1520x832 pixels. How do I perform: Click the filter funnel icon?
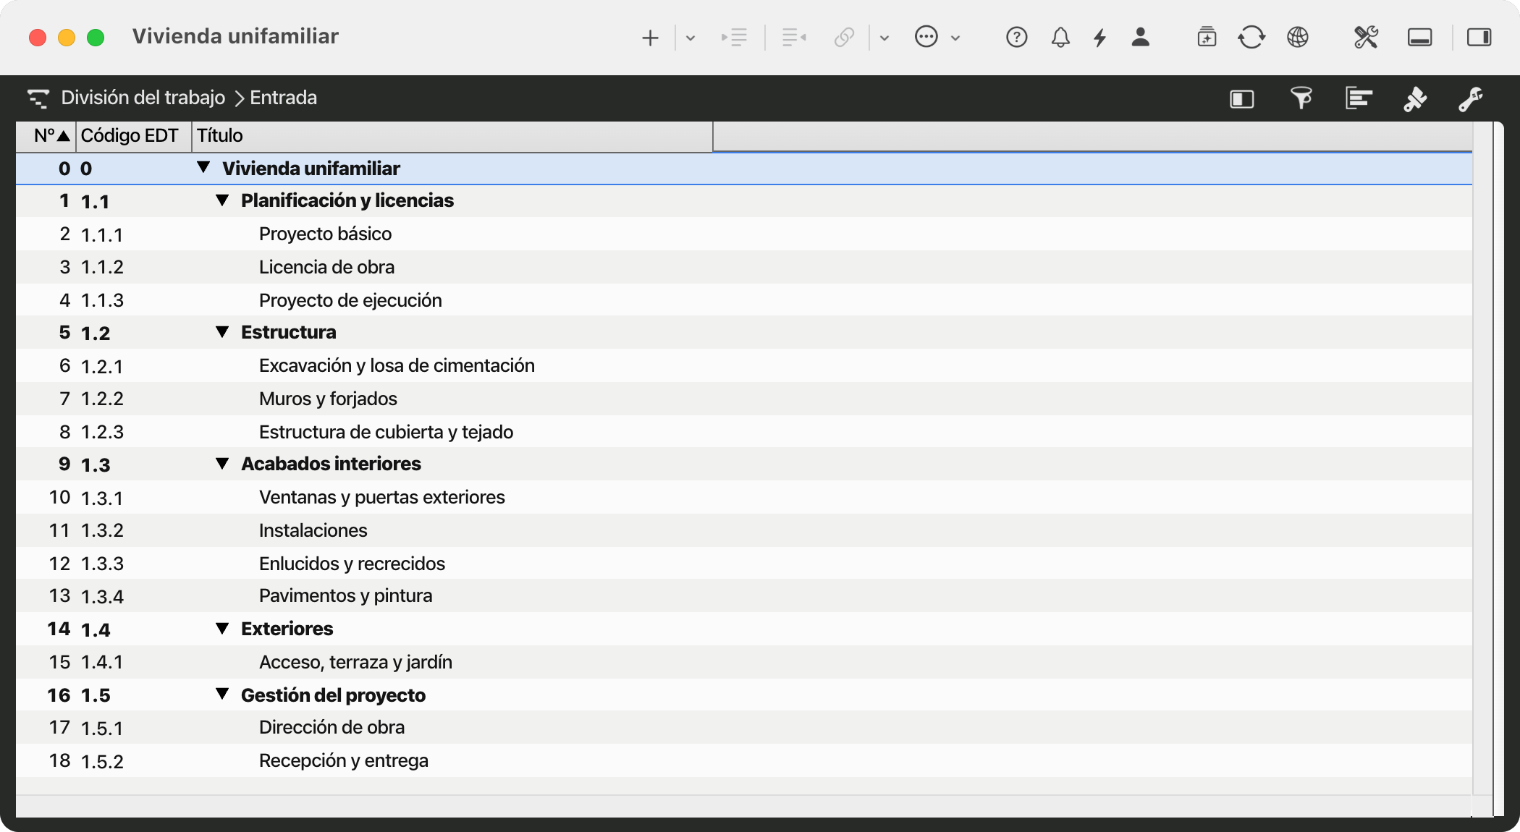(x=1301, y=98)
